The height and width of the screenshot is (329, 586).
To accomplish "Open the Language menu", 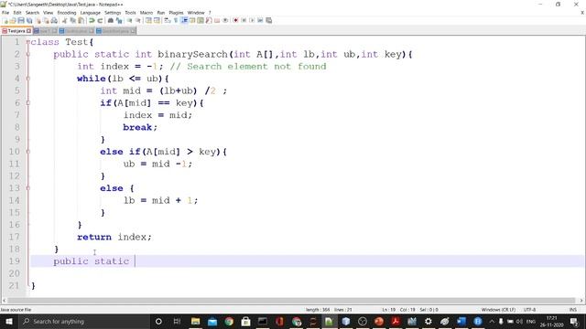I will (90, 13).
